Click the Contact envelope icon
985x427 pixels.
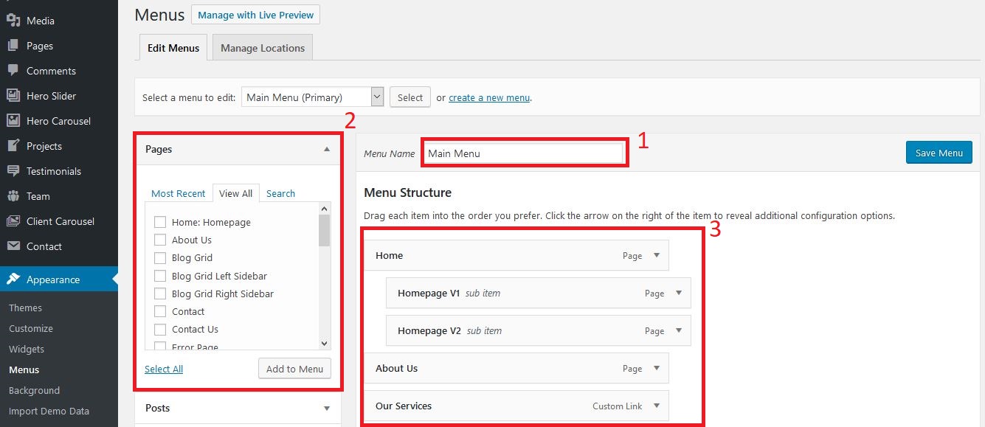(x=13, y=246)
